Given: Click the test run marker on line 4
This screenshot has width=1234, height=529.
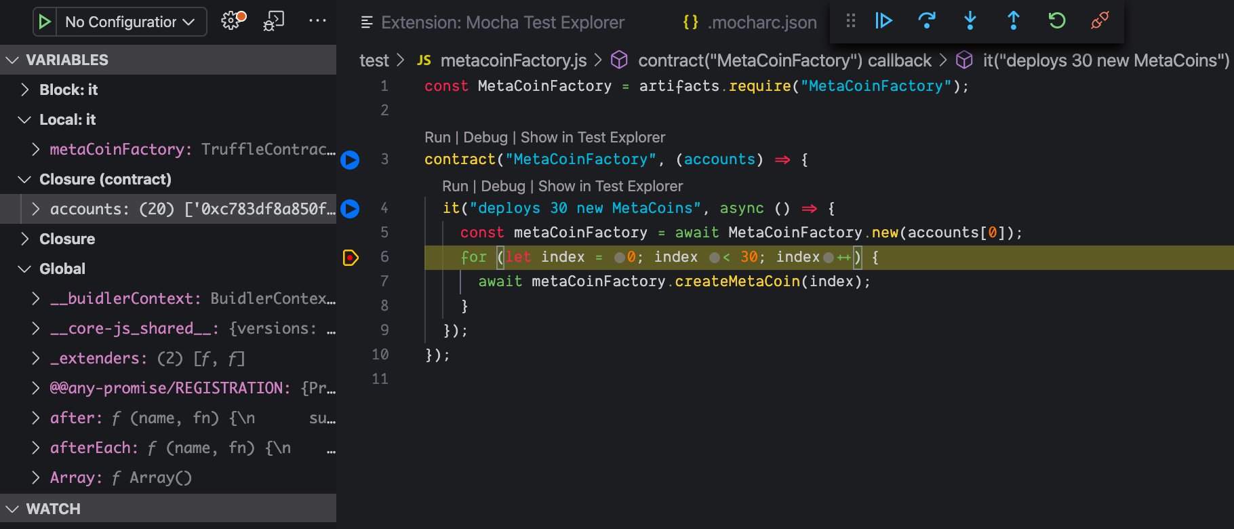Looking at the screenshot, I should 350,208.
